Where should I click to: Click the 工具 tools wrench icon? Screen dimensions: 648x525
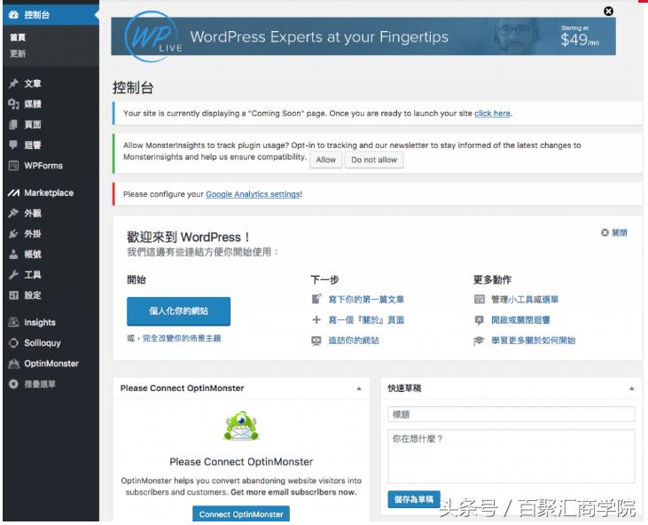pos(13,275)
